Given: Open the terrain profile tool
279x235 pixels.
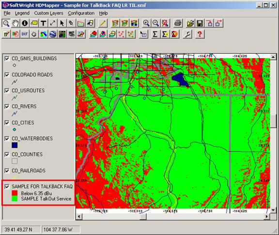Looking at the screenshot, I should click(80, 23).
